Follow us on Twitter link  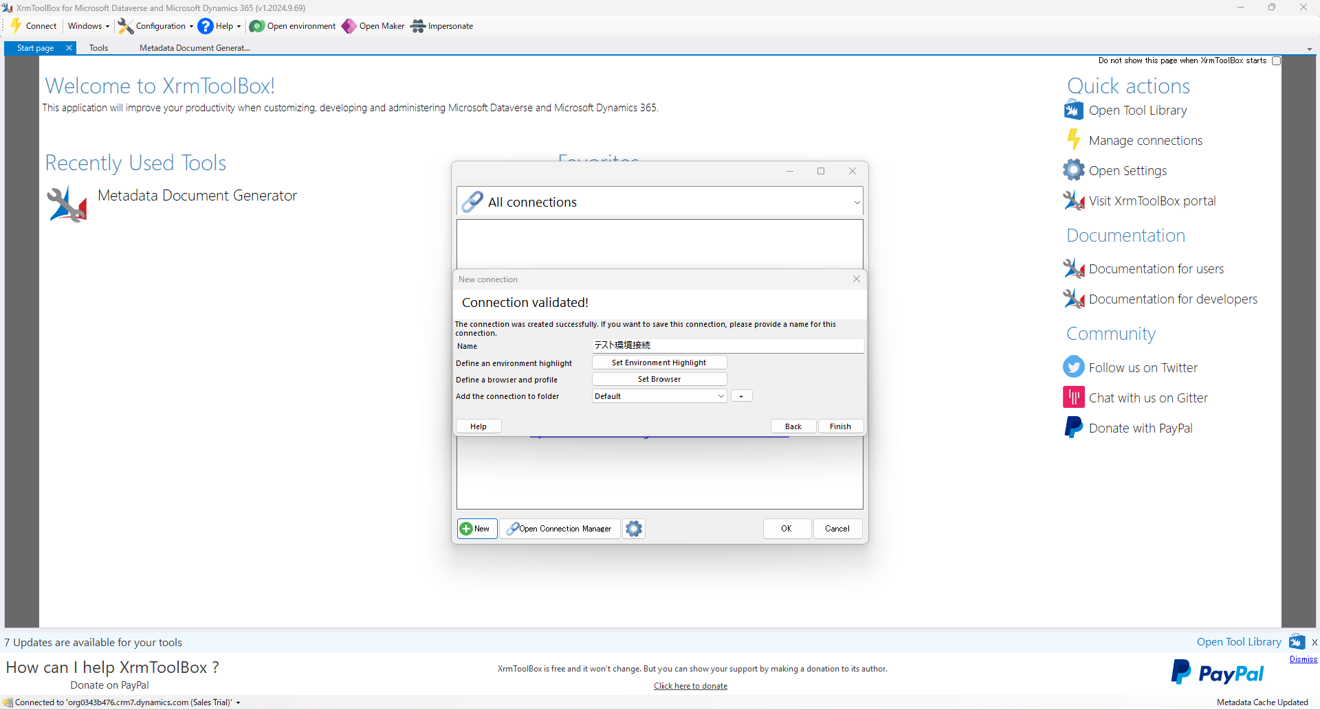[1143, 368]
